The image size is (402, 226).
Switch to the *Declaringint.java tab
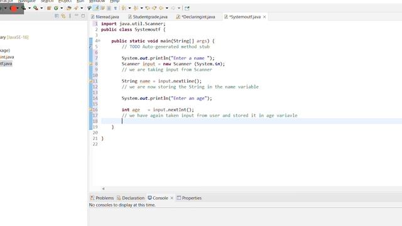[x=196, y=17]
